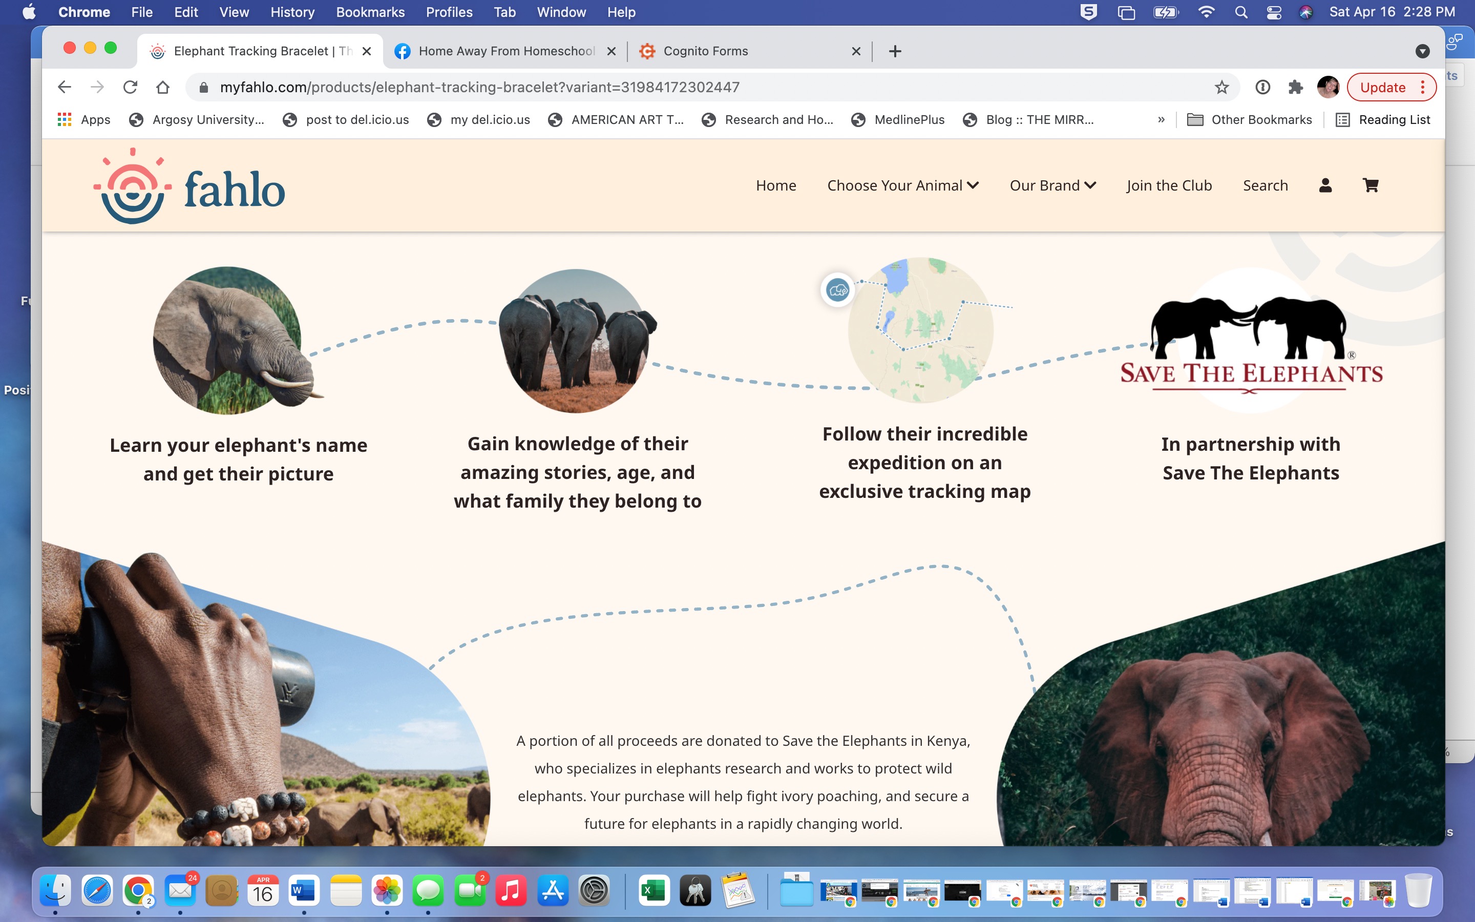1475x922 pixels.
Task: Expand the Choose Your Animal menu
Action: pos(903,185)
